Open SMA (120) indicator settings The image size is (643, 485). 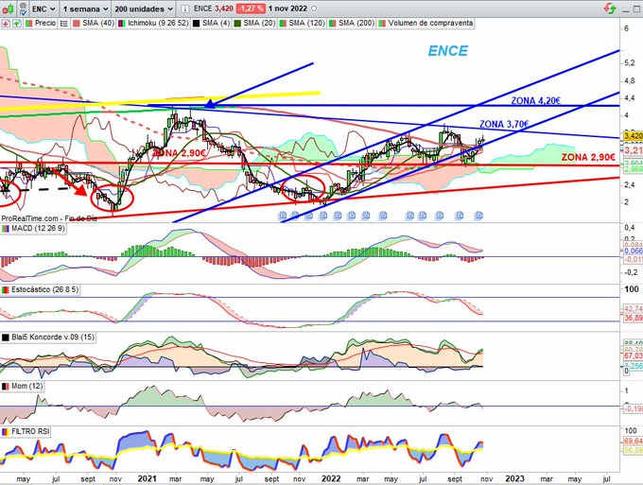(x=306, y=24)
